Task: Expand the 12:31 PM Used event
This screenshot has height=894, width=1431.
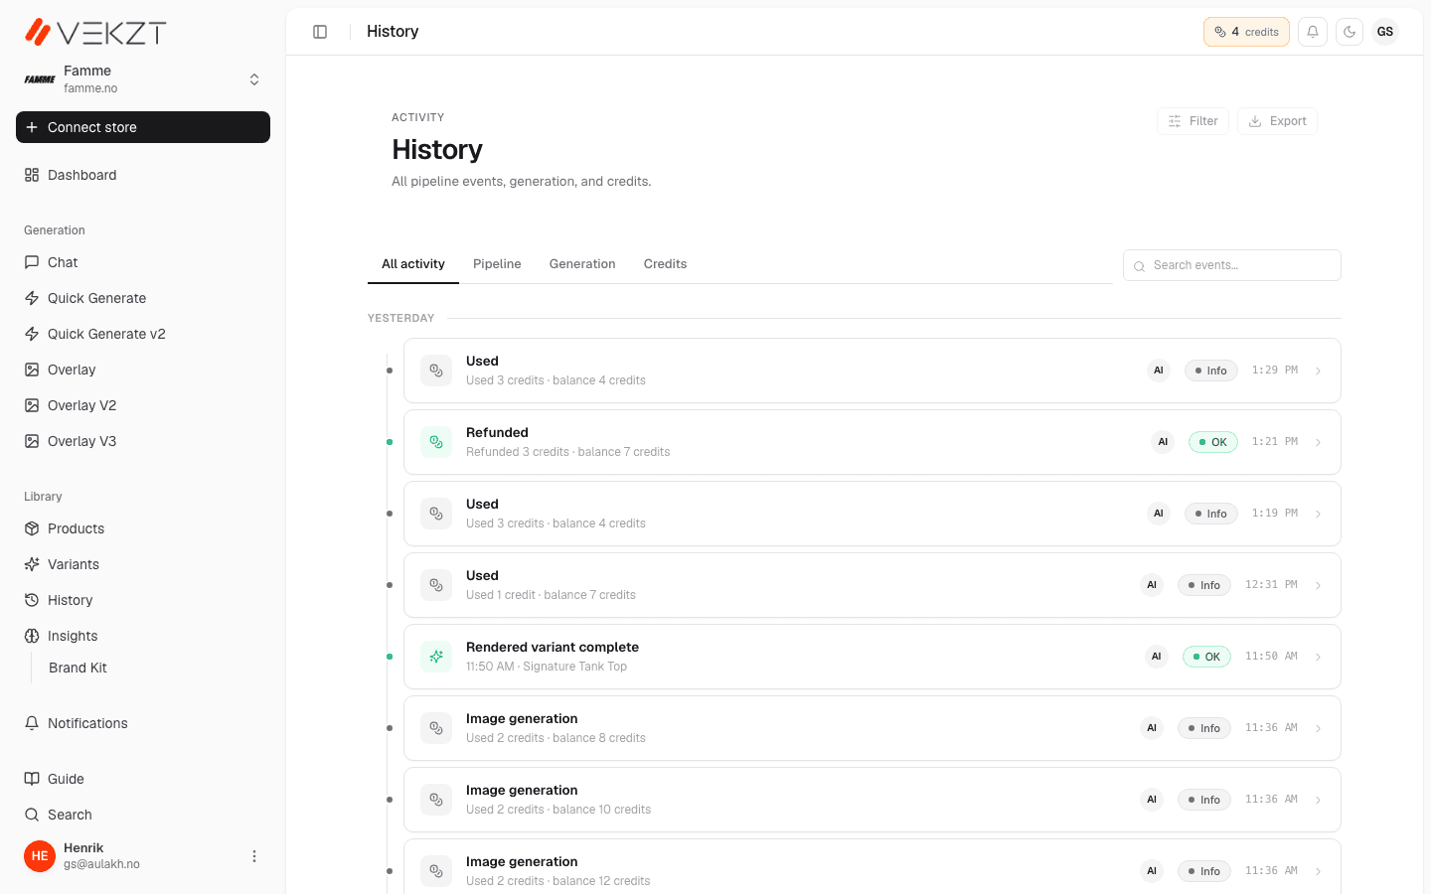Action: coord(1319,586)
